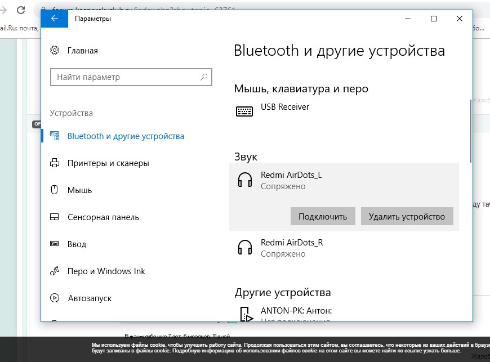The height and width of the screenshot is (362, 490).
Task: Click the printer icon for Принтеры и сканеры
Action: [55, 163]
